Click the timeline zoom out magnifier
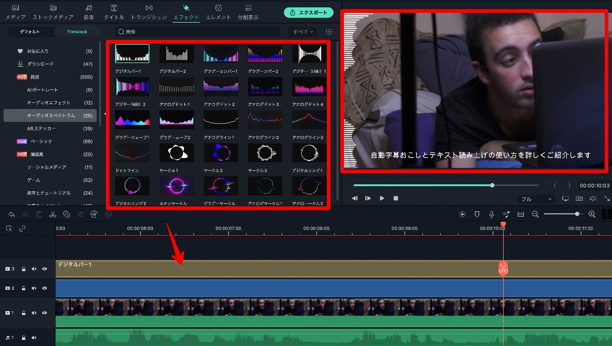 click(535, 214)
